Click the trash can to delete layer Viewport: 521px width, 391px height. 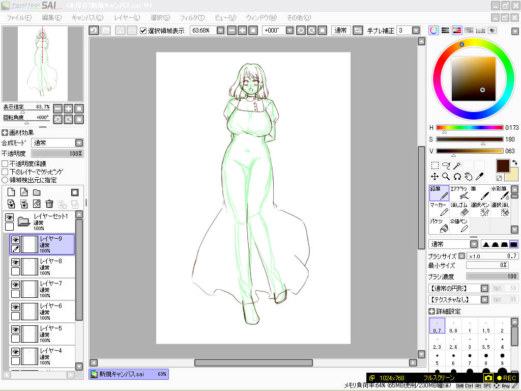coord(49,204)
